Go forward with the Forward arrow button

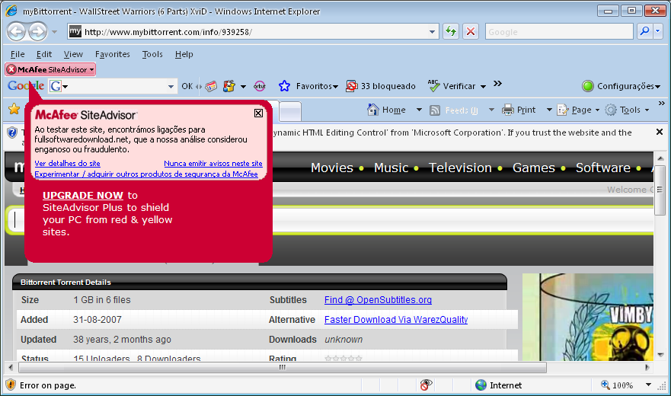point(37,32)
